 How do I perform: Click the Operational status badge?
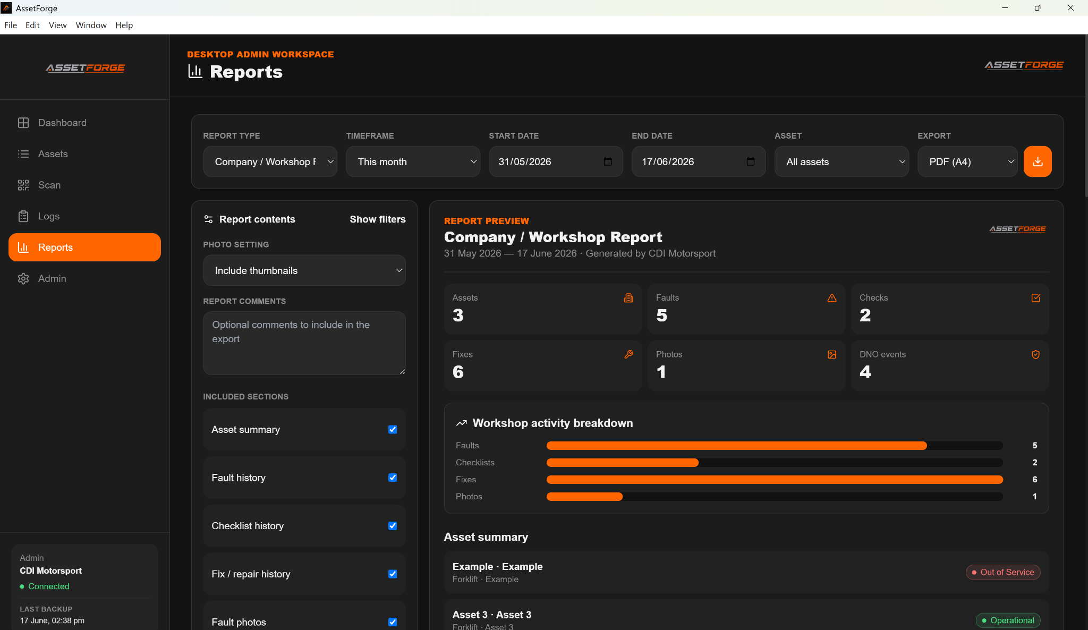point(1008,620)
